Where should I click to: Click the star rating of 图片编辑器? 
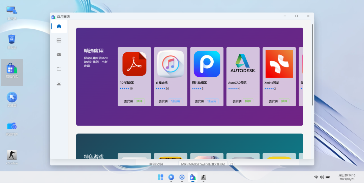click(x=198, y=88)
